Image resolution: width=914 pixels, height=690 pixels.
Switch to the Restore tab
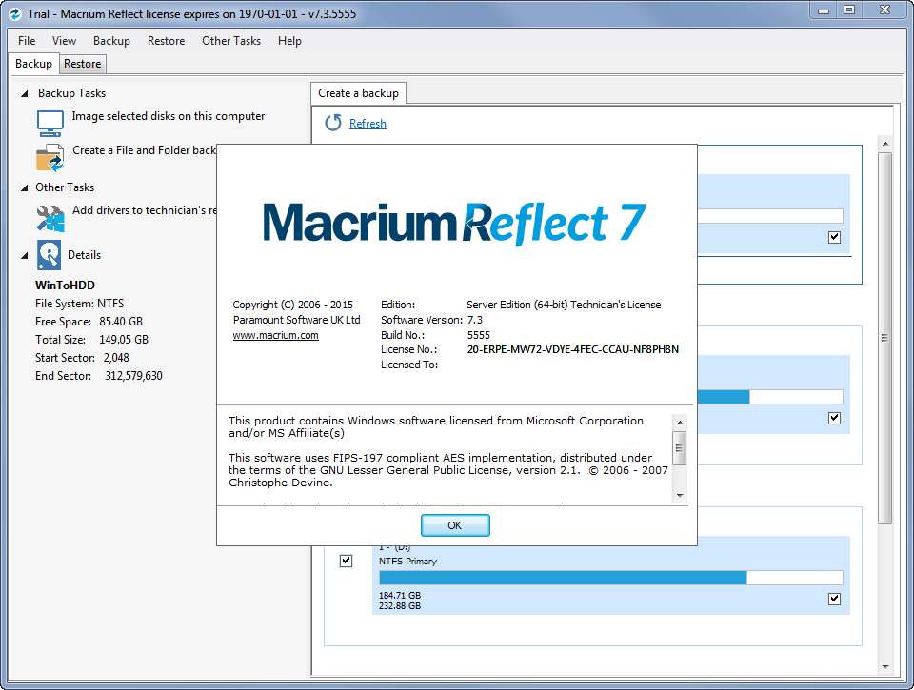pyautogui.click(x=82, y=64)
